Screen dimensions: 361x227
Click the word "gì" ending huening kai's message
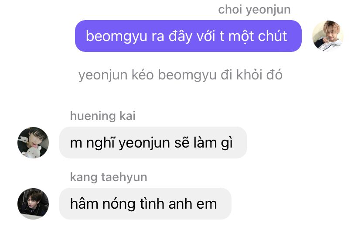[227, 143]
